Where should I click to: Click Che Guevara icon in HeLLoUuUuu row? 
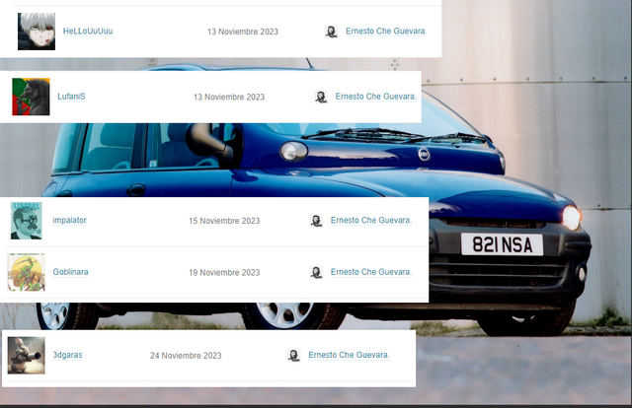coord(332,32)
